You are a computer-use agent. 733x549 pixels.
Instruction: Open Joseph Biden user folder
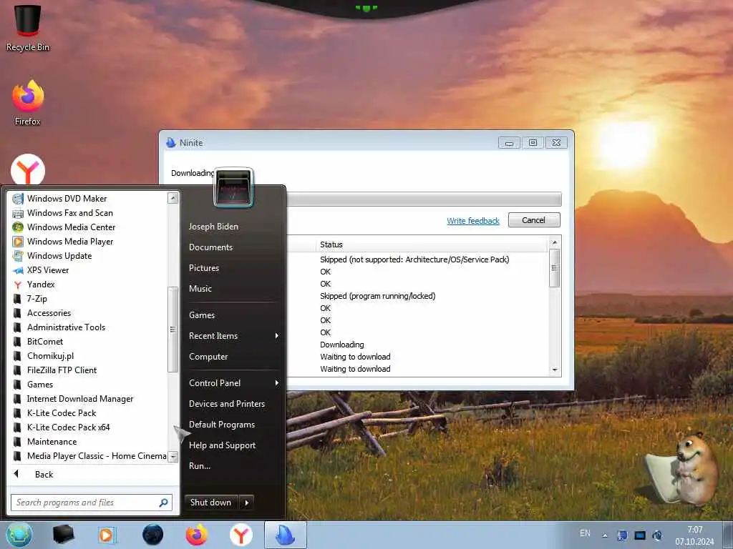pyautogui.click(x=213, y=227)
